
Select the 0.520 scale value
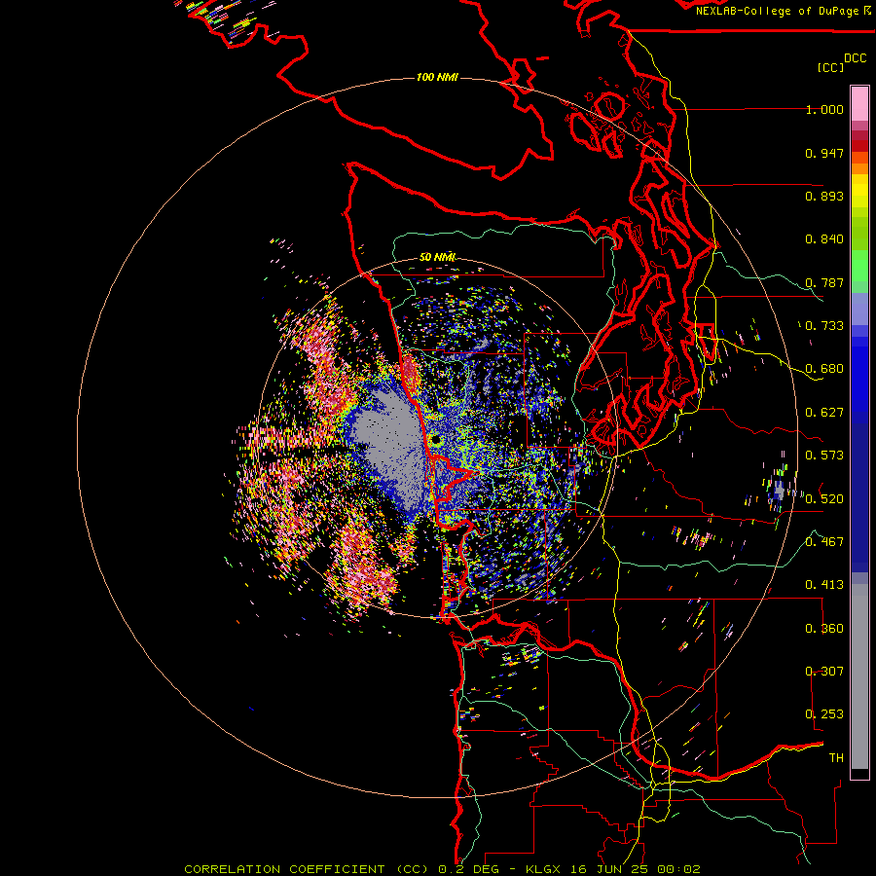pos(824,499)
